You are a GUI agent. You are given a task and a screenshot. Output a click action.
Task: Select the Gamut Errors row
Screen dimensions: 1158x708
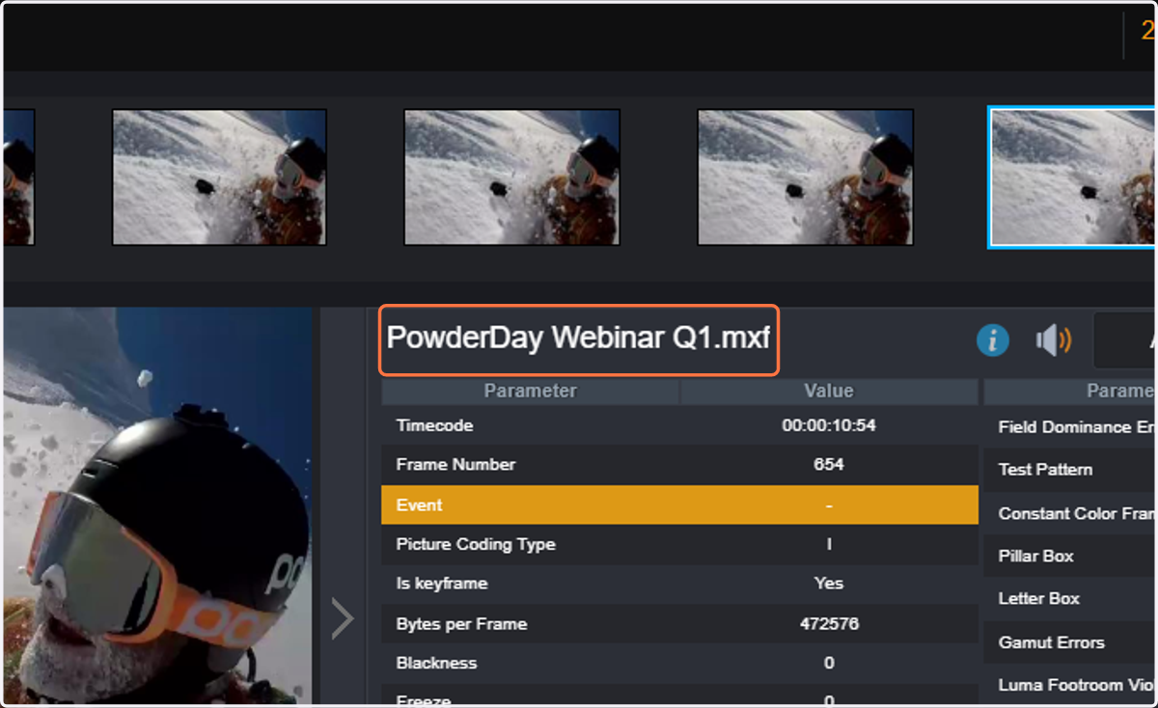click(1070, 642)
